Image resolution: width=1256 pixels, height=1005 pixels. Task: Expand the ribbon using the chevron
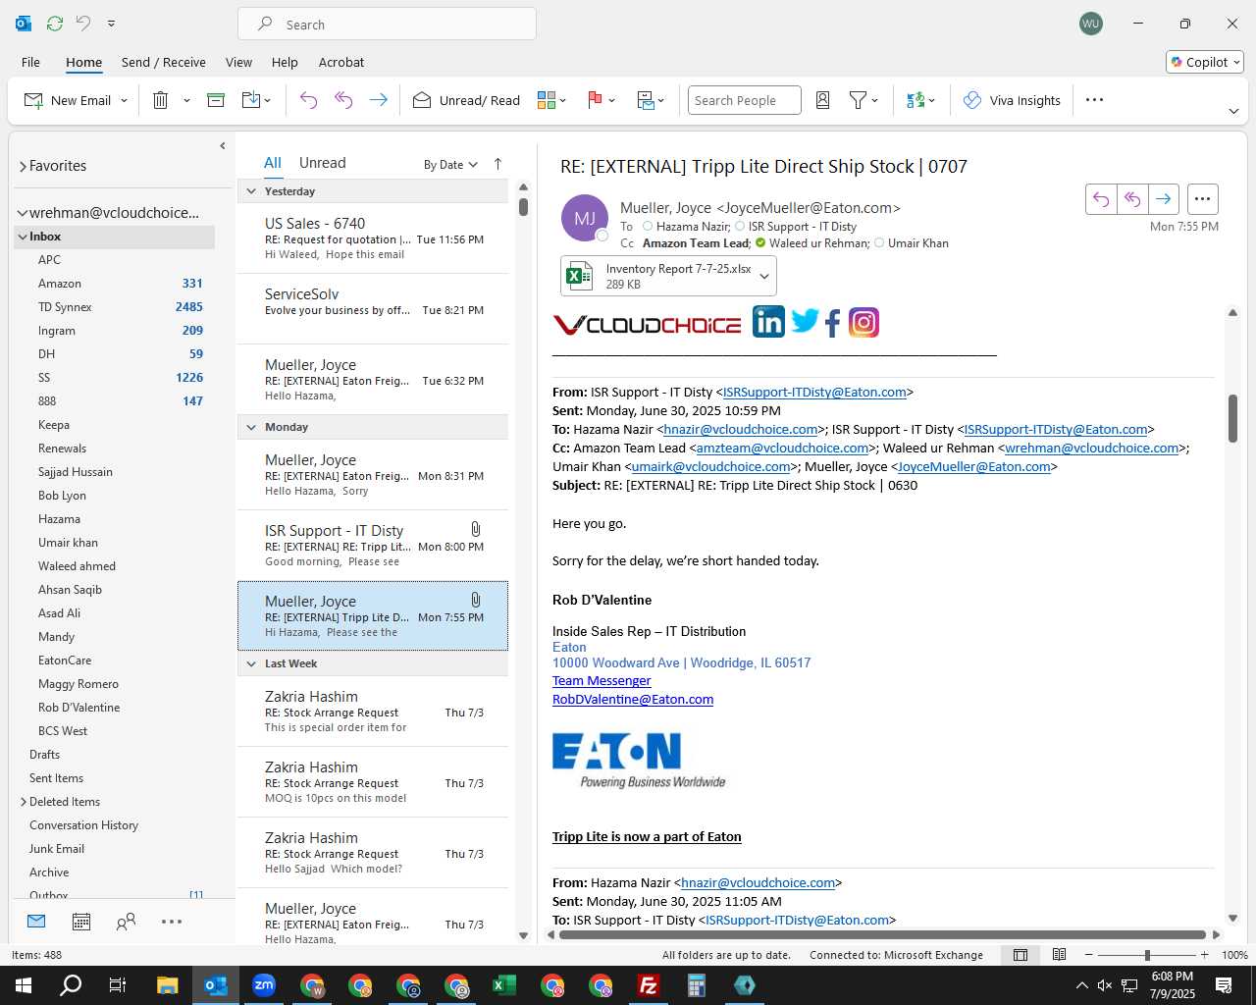(x=1233, y=111)
